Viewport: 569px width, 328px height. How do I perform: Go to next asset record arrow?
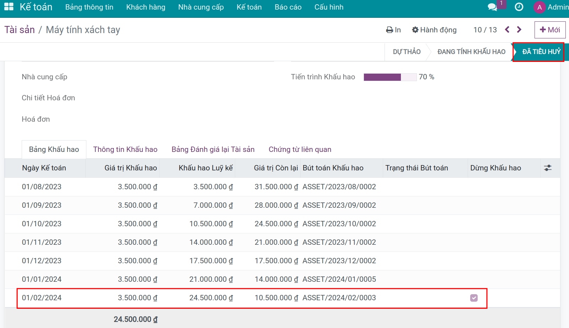[519, 30]
